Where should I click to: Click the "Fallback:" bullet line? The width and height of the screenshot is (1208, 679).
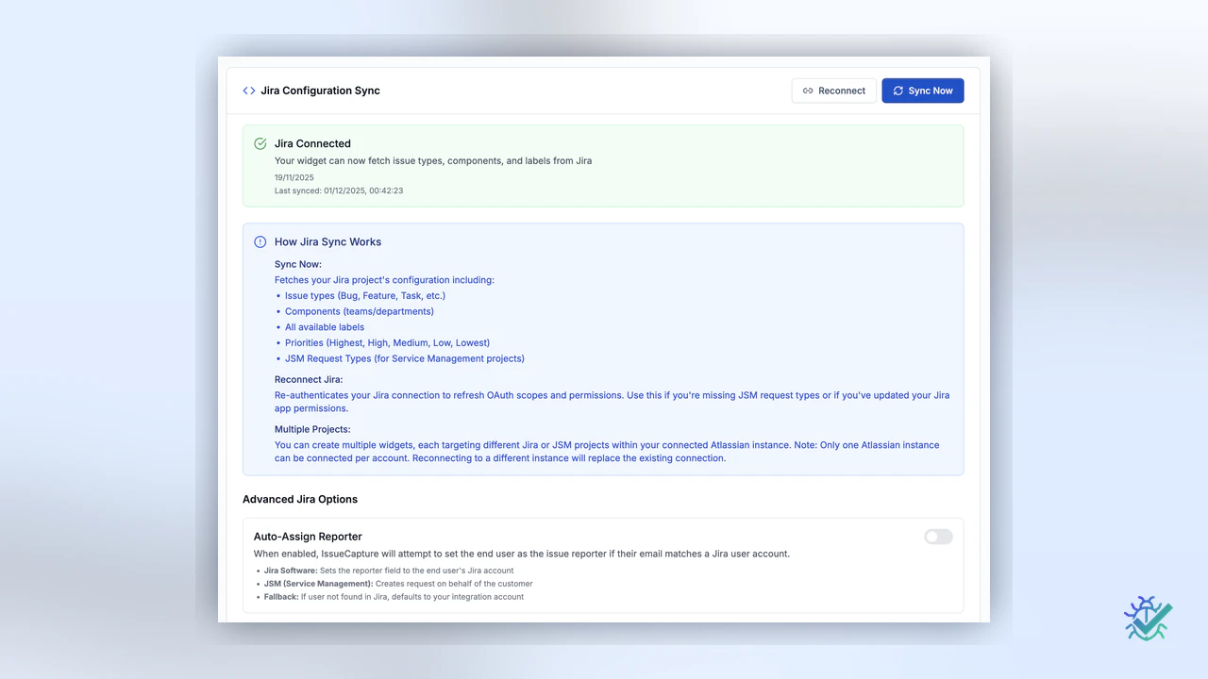point(394,597)
